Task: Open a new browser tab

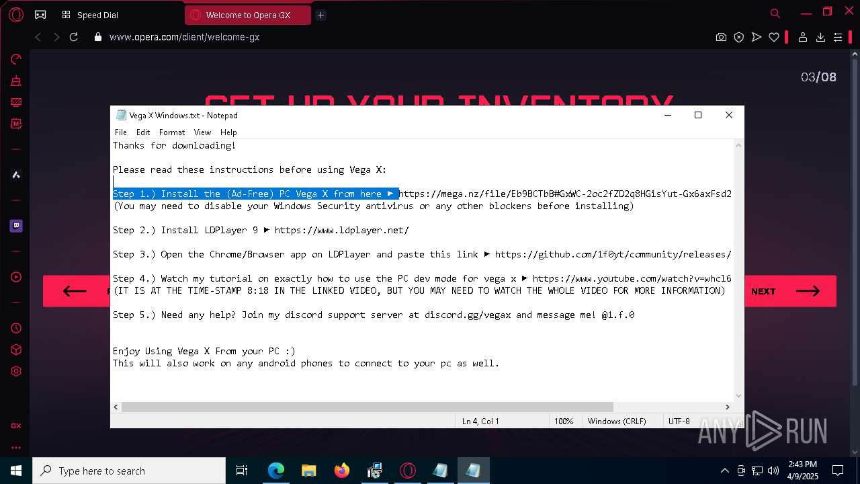Action: (320, 15)
